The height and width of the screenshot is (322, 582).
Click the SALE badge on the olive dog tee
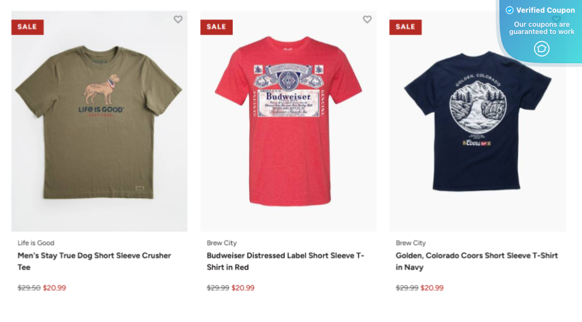(x=27, y=27)
